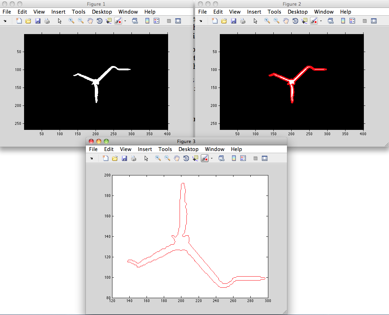
Task: Click Open File icon in Figure 3 toolbar
Action: pyautogui.click(x=115, y=158)
